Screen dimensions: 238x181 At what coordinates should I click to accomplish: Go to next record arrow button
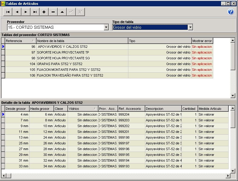(x=26, y=12)
